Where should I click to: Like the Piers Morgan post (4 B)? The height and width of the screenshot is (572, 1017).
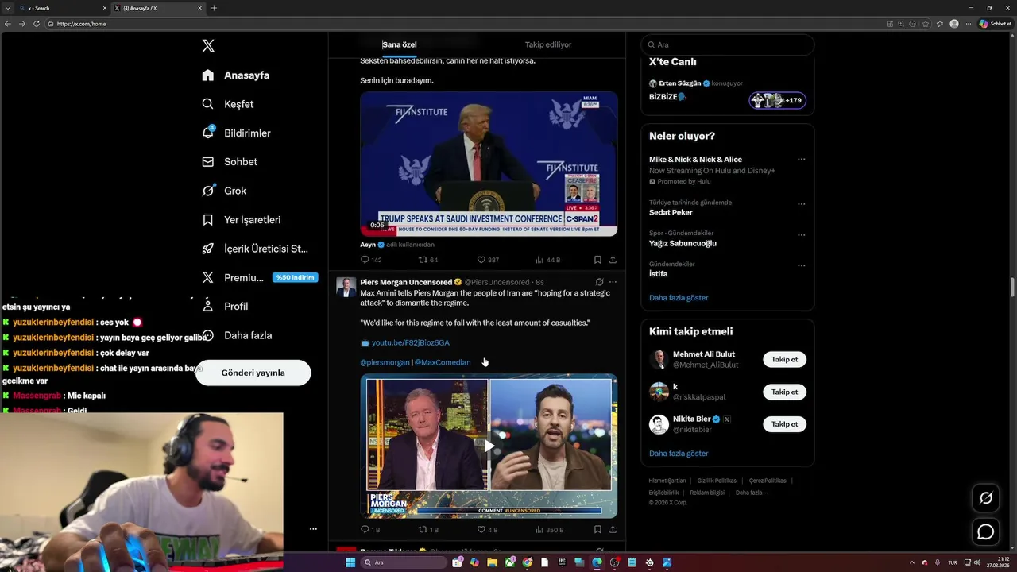click(x=487, y=530)
